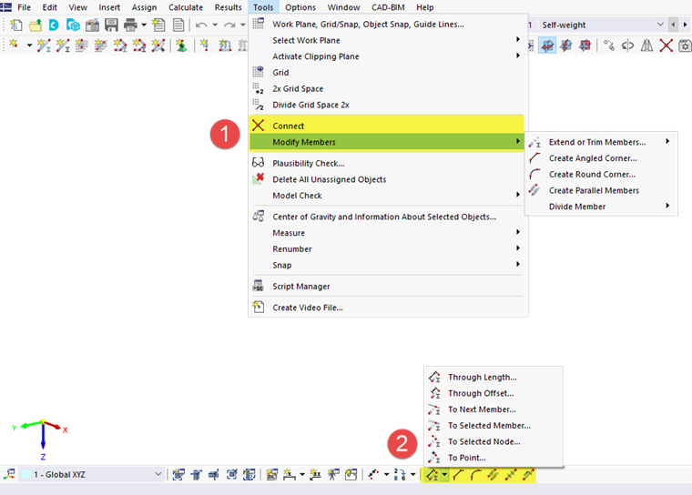Expand the Snap submenu
The image size is (692, 495).
[388, 265]
